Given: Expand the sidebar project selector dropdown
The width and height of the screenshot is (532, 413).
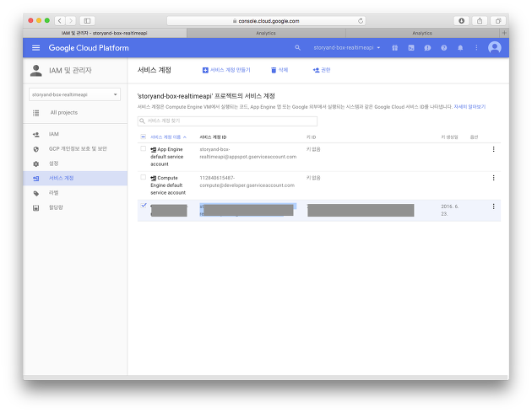Looking at the screenshot, I should [x=74, y=94].
